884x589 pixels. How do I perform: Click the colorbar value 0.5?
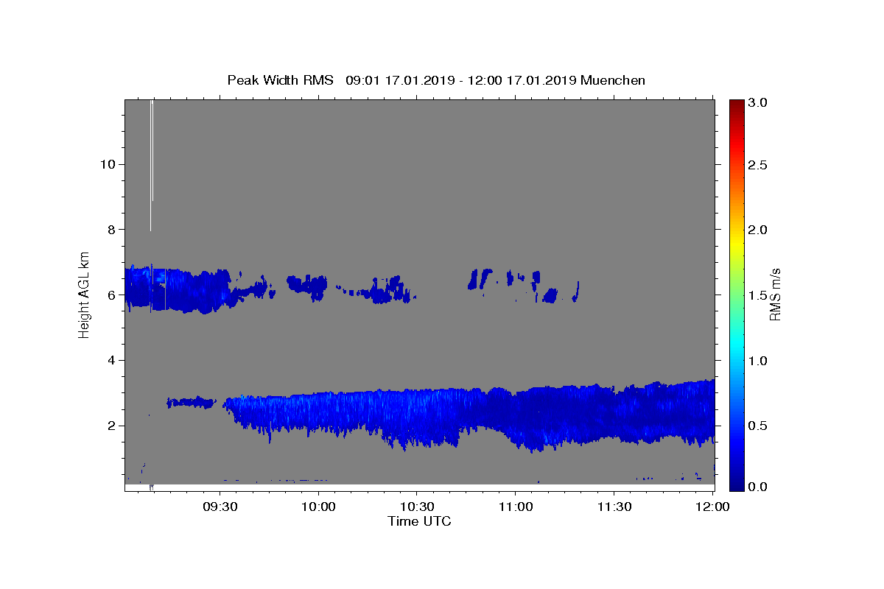pos(759,426)
